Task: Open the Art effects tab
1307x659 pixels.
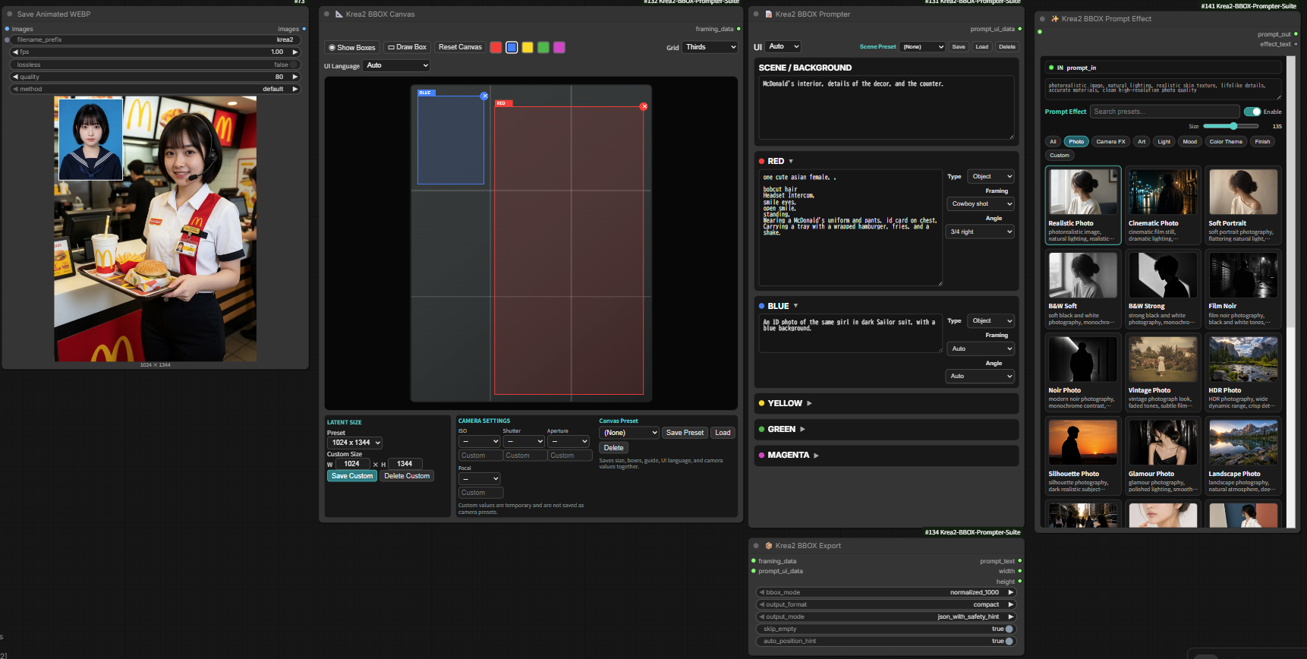Action: (x=1142, y=141)
